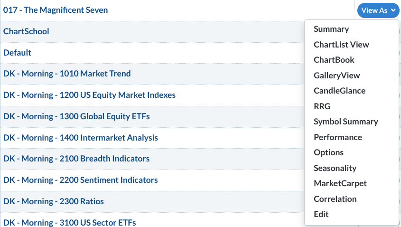Viewport: 401px width, 227px height.
Task: Open the ChartSchool chart list
Action: [26, 31]
